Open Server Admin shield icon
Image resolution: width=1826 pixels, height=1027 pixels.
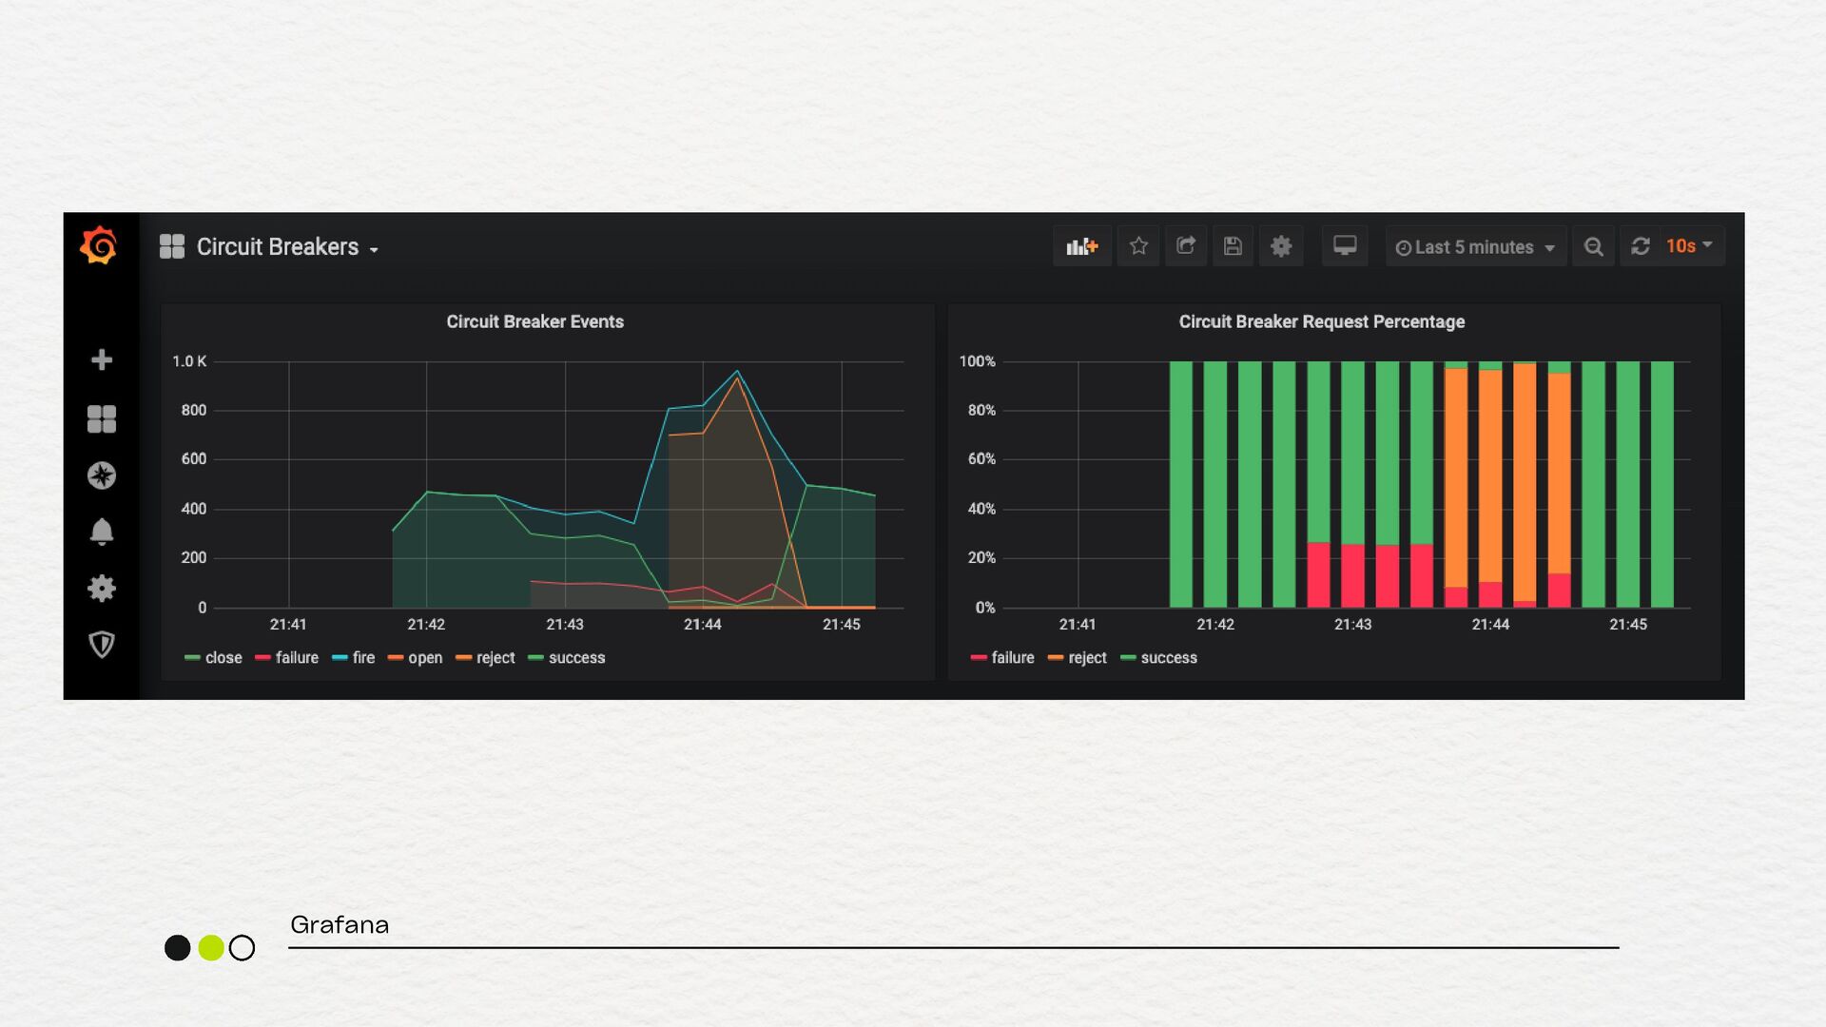click(102, 645)
